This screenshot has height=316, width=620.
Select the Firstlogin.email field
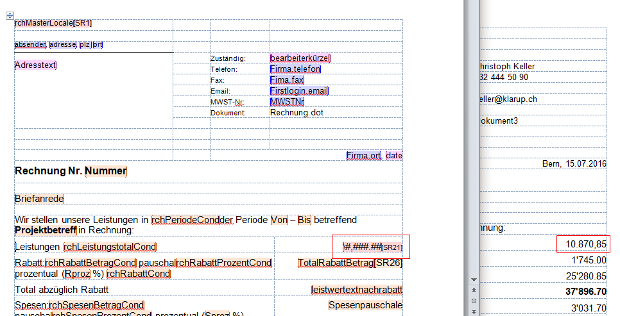point(299,91)
